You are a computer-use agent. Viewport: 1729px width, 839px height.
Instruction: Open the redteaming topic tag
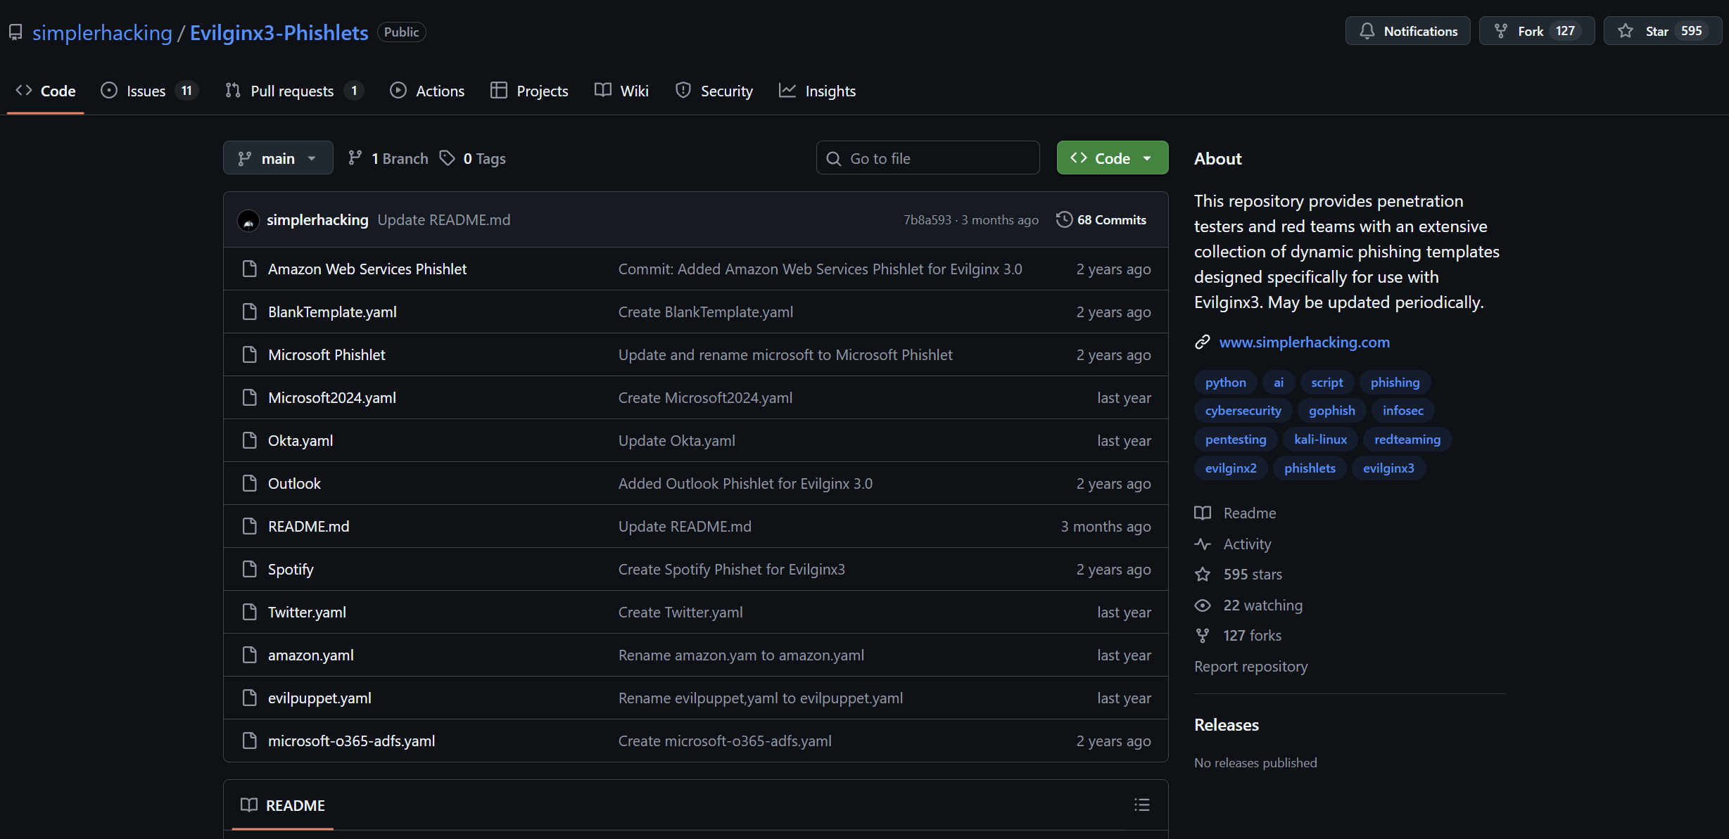(x=1407, y=439)
